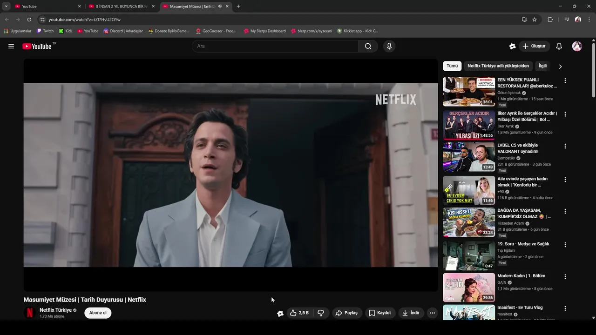Open options menu for 19. Soru video
This screenshot has height=335, width=596.
pyautogui.click(x=565, y=245)
